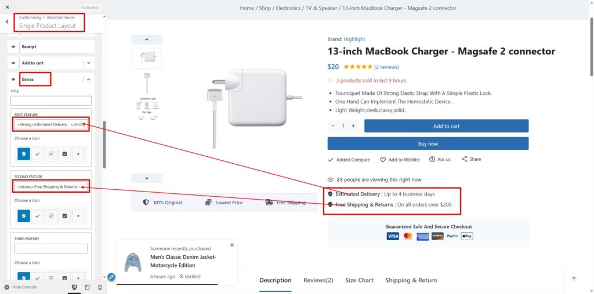The width and height of the screenshot is (594, 294).
Task: Go back using the customizer left arrow
Action: [x=7, y=22]
